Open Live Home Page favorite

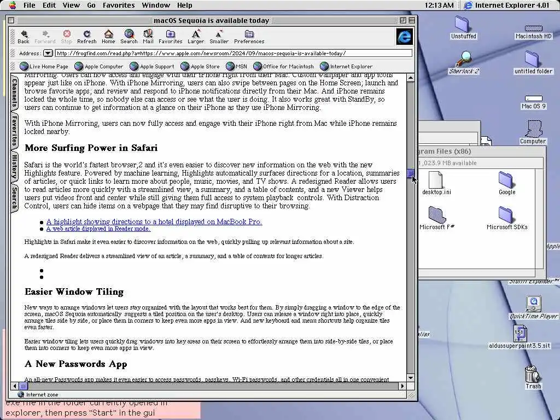(x=44, y=66)
